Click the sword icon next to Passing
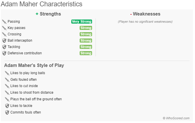 point(4,22)
